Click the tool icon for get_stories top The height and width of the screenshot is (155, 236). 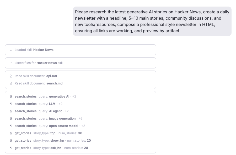click(11, 133)
